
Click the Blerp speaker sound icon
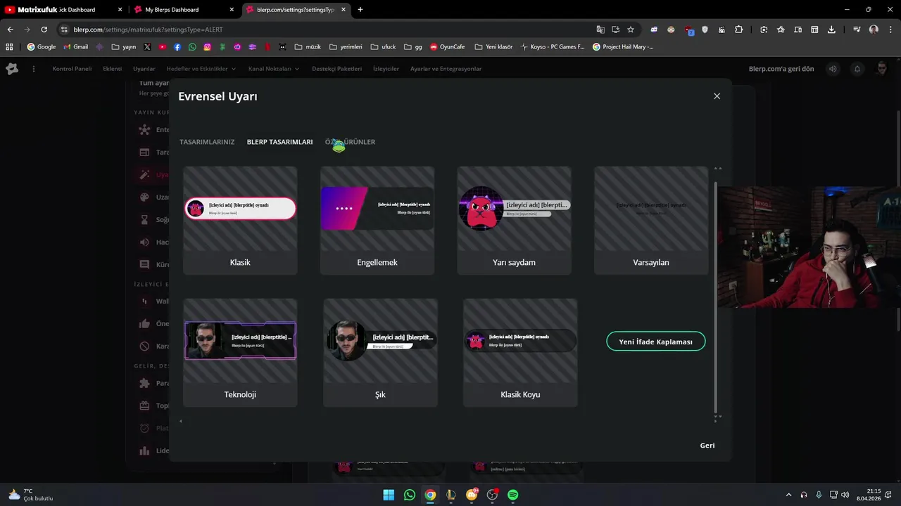(x=833, y=69)
